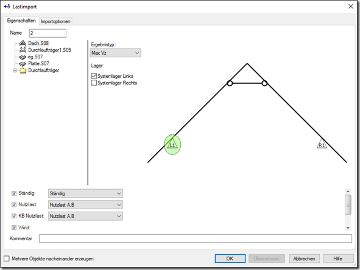Select the L1 support triangle in diagram

172,144
